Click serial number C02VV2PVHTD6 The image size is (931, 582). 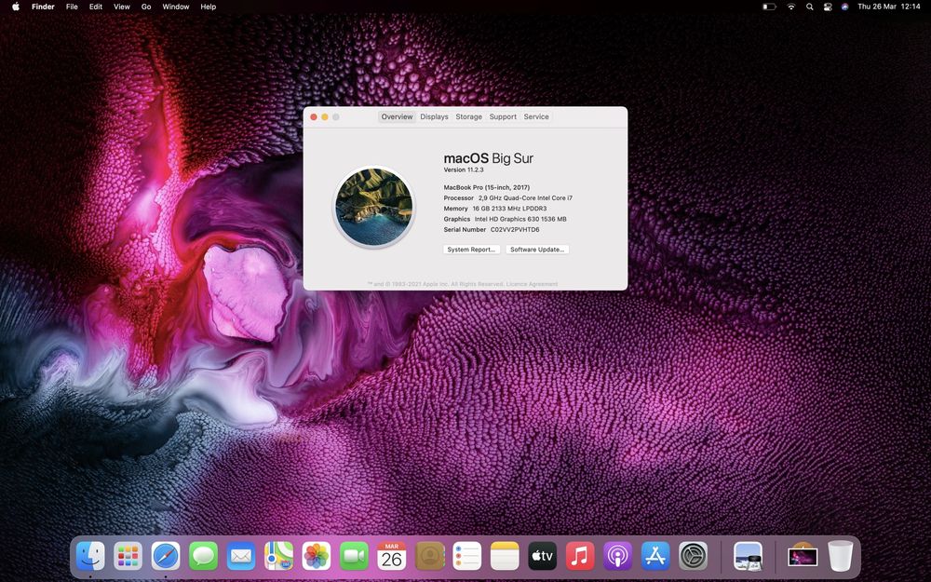tap(515, 229)
